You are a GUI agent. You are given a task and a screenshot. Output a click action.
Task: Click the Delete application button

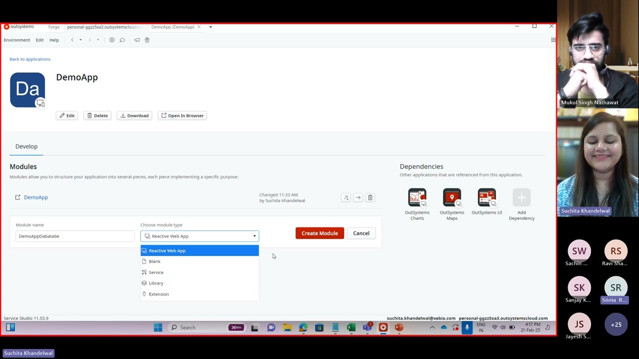pyautogui.click(x=97, y=116)
